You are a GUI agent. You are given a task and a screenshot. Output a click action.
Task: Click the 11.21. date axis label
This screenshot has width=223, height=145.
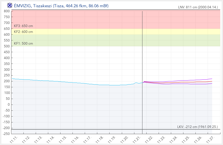tap(136, 139)
